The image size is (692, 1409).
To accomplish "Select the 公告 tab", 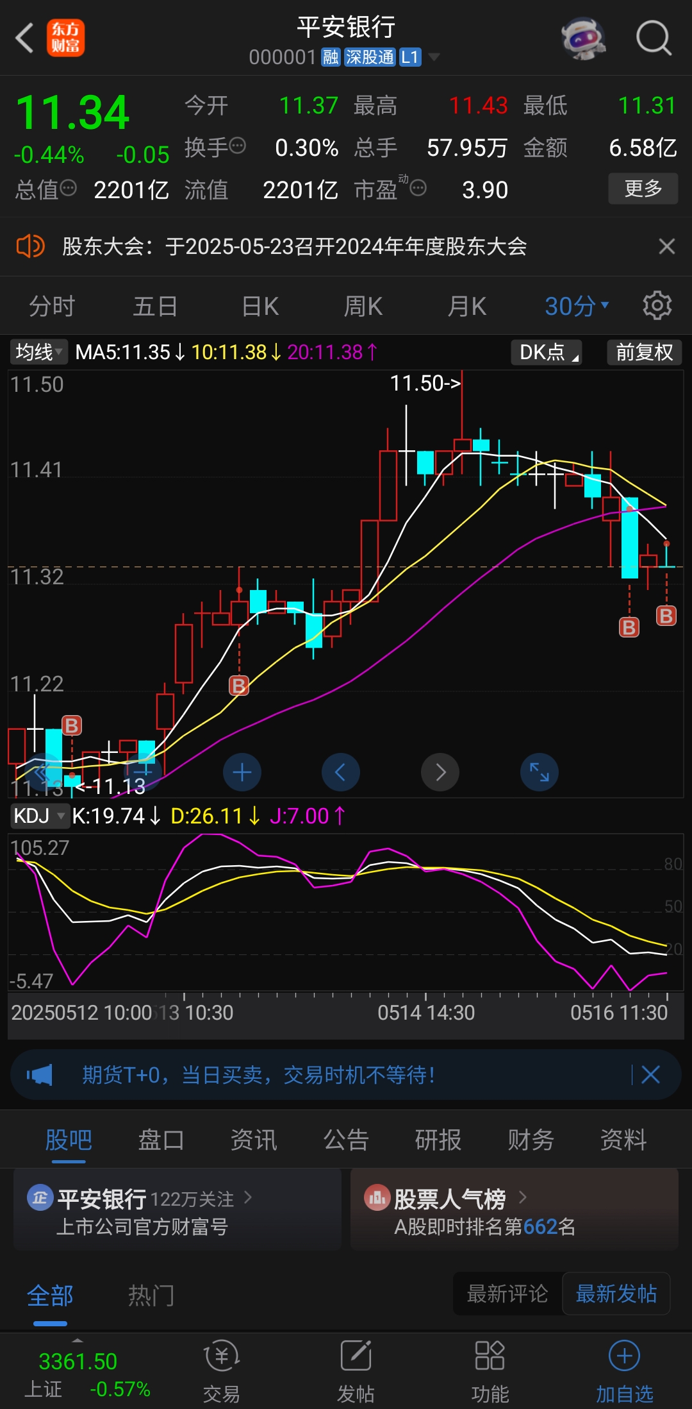I will (x=346, y=1140).
